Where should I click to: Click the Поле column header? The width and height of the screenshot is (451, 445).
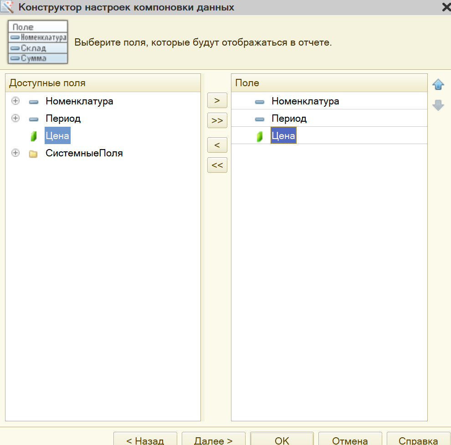(329, 83)
